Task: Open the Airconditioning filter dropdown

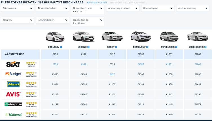Action: click(193, 8)
